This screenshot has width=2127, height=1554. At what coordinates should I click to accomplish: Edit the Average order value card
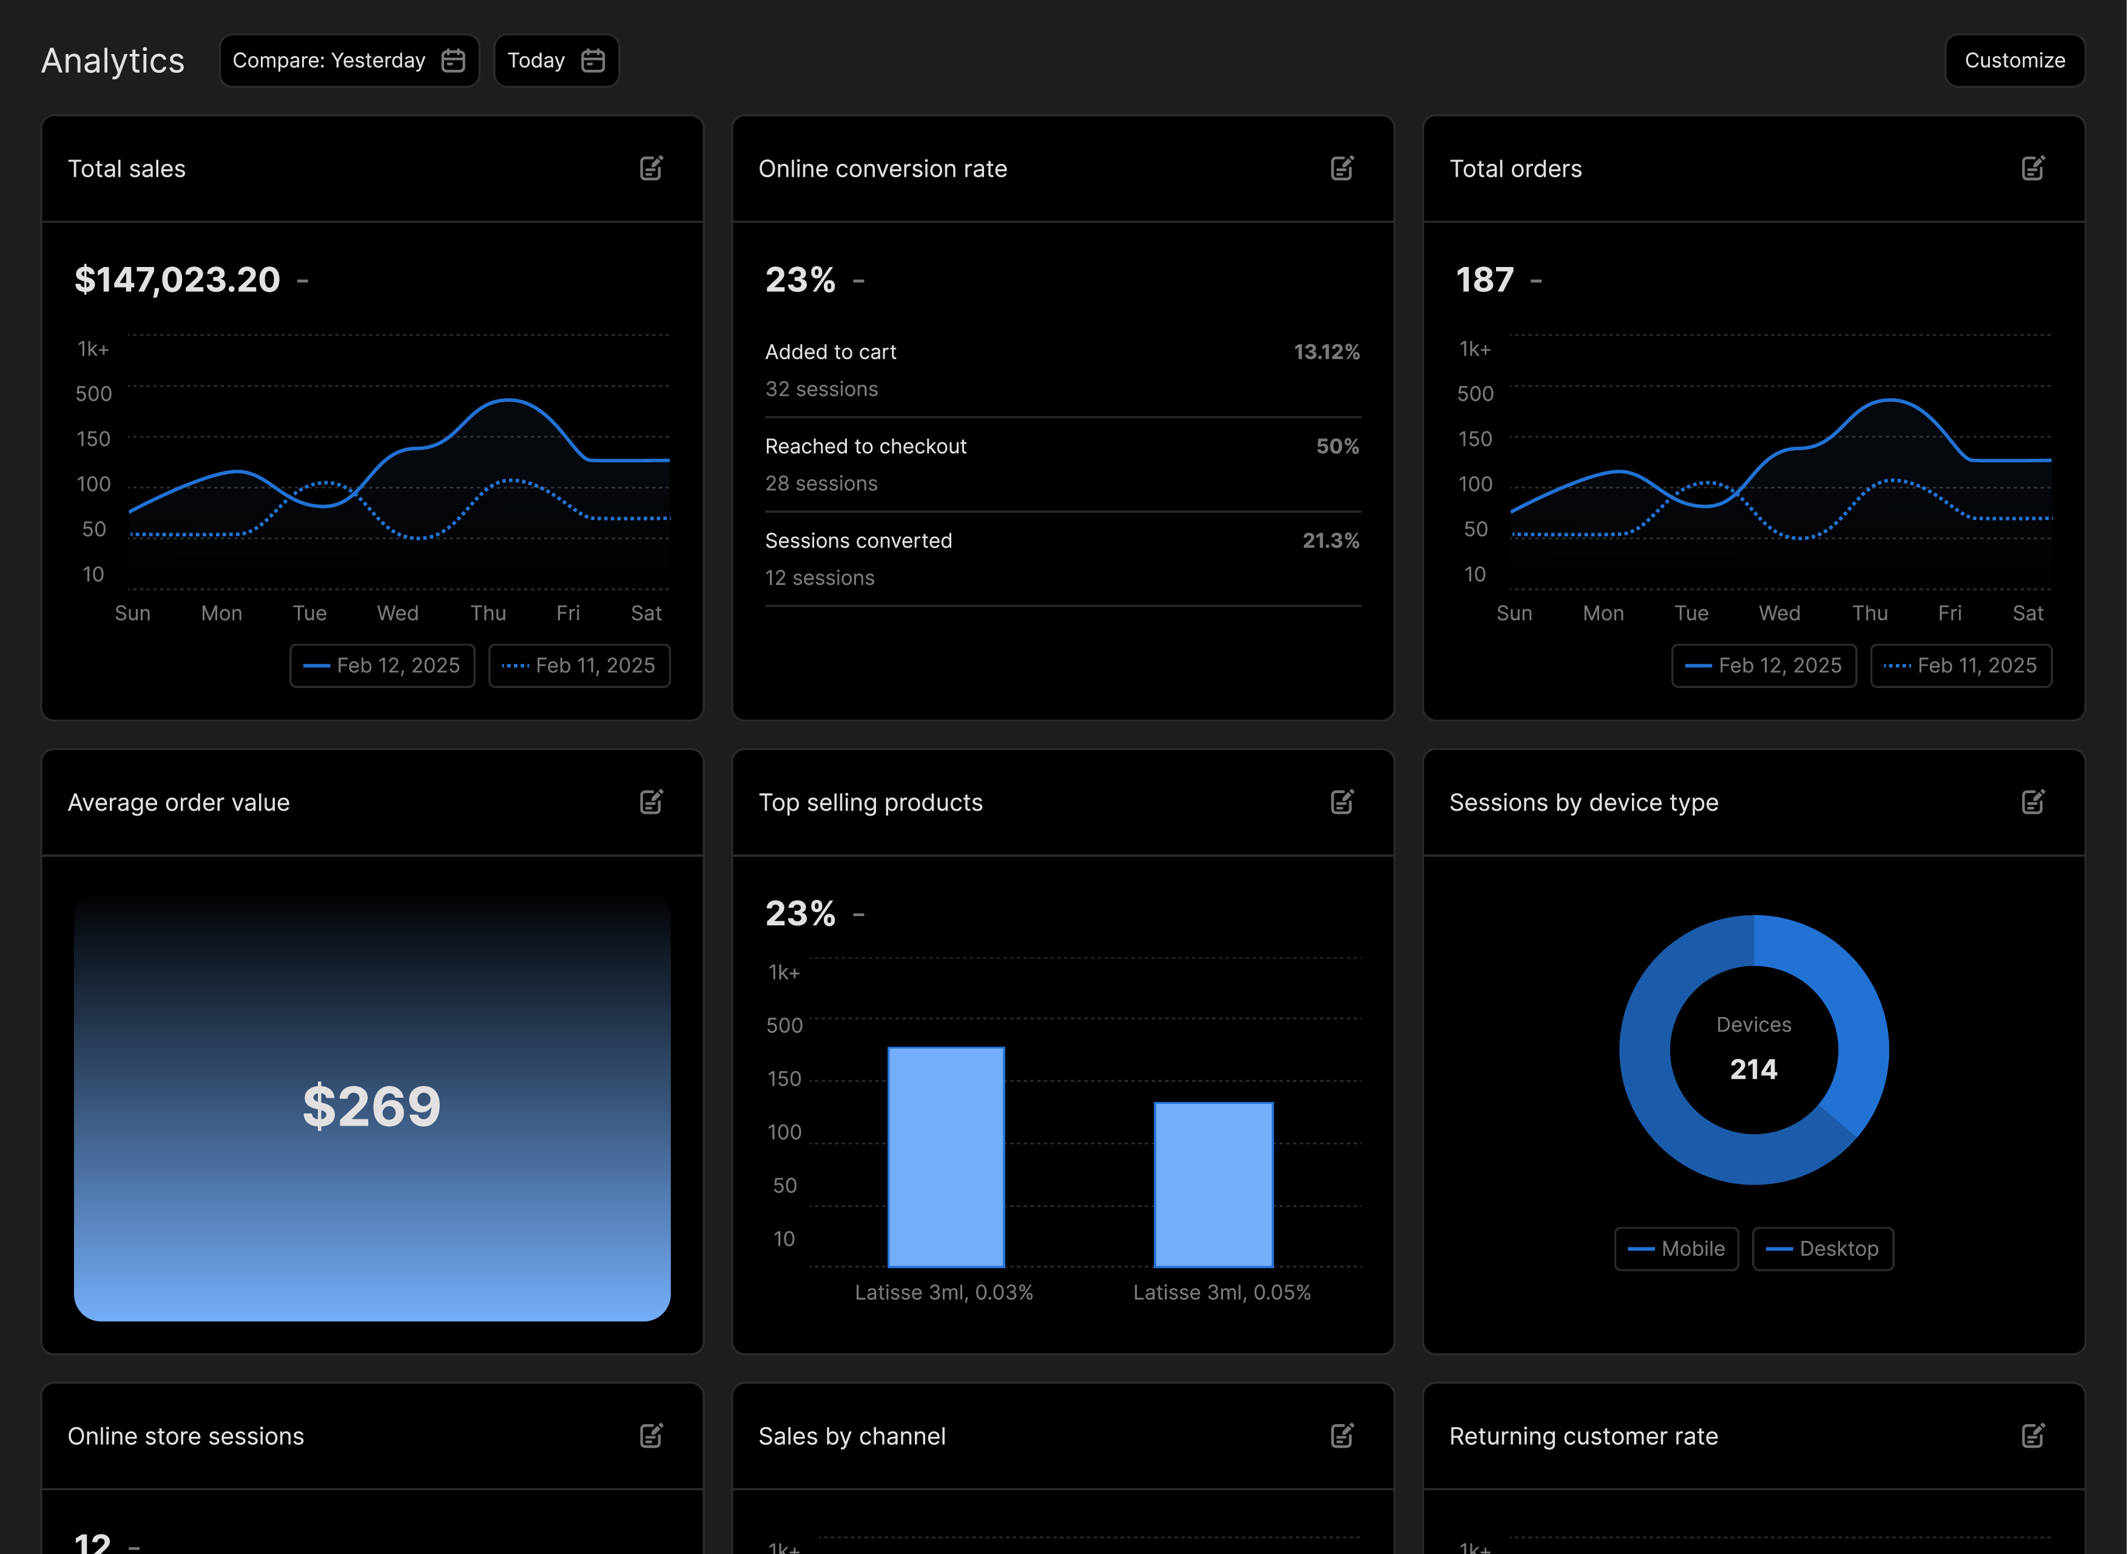pos(652,802)
